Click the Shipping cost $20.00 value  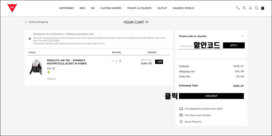click(x=239, y=71)
